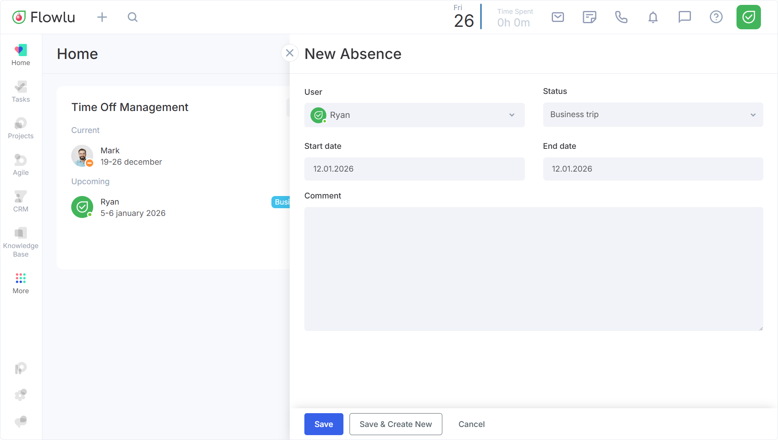The width and height of the screenshot is (778, 440).
Task: Open the chat messages icon
Action: click(684, 17)
